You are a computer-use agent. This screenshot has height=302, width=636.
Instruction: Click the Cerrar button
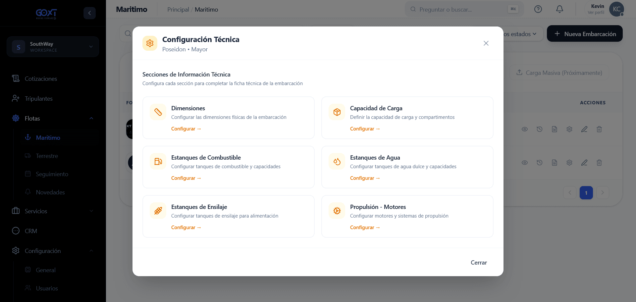tap(479, 263)
